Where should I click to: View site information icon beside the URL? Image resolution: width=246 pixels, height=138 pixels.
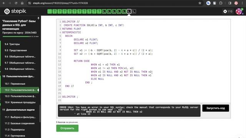[29, 3]
